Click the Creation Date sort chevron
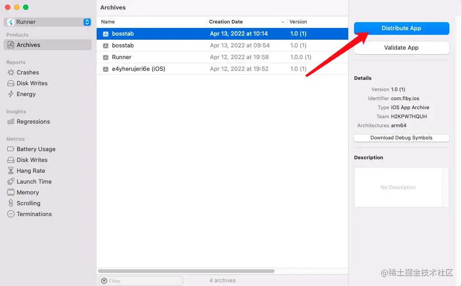Screen dimensions: 462x286 click(283, 22)
